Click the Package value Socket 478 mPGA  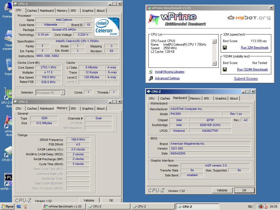[x=64, y=30]
